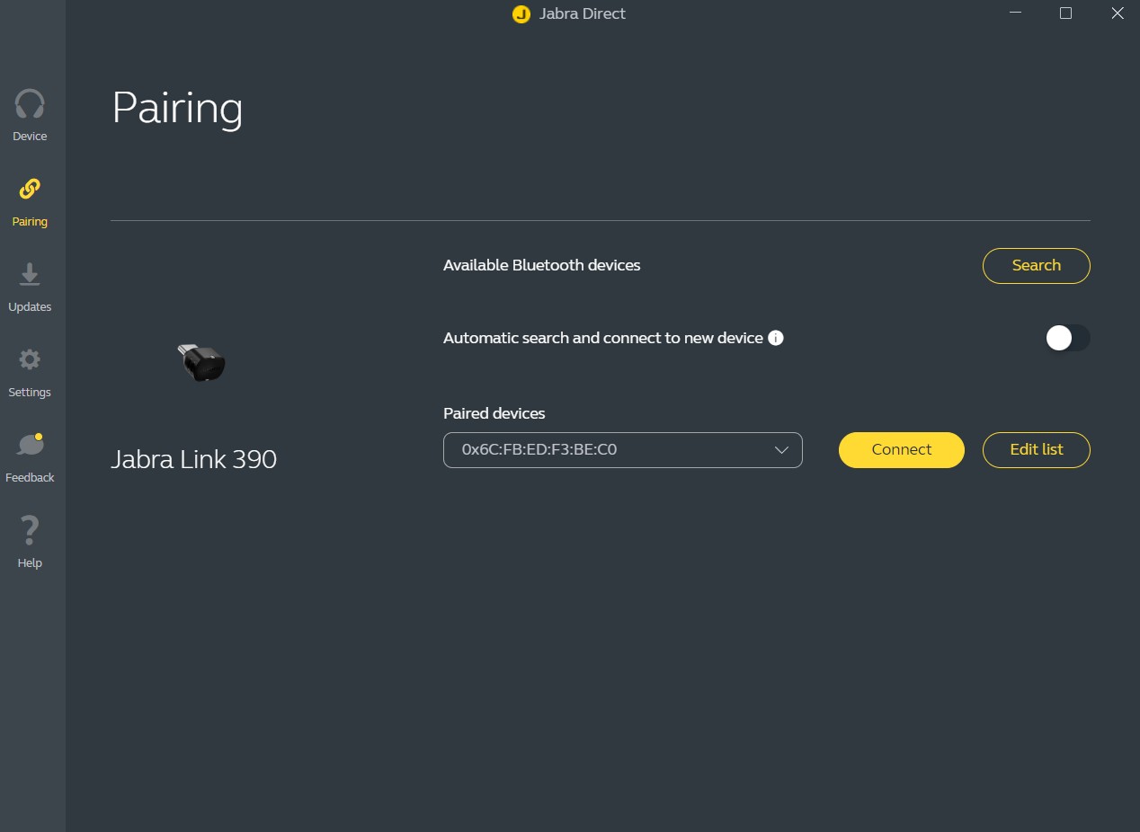Open the Device headphones icon
The image size is (1140, 832).
coord(30,104)
